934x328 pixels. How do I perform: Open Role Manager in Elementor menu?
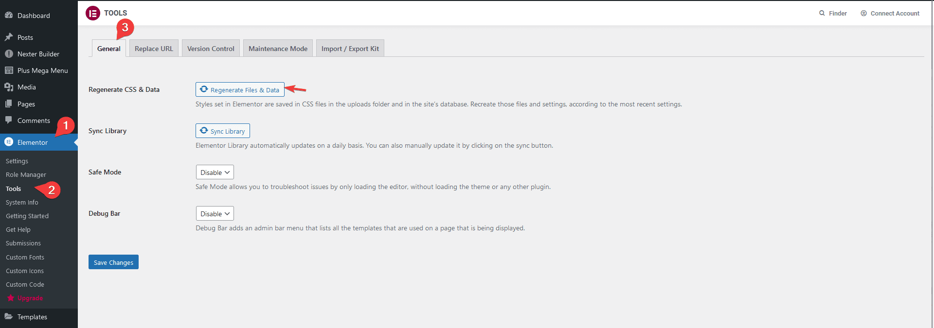pyautogui.click(x=26, y=174)
